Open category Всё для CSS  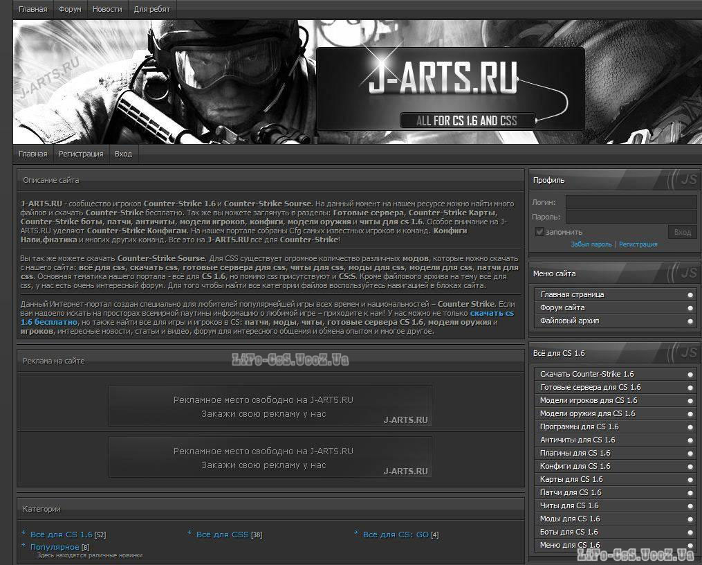pos(223,535)
